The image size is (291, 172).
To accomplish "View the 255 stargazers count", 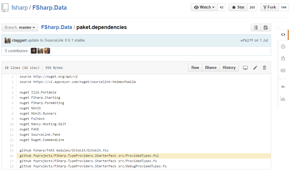I will [252, 7].
